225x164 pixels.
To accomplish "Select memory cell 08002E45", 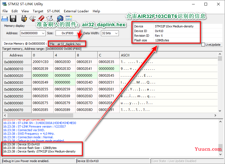I will coord(108,76).
